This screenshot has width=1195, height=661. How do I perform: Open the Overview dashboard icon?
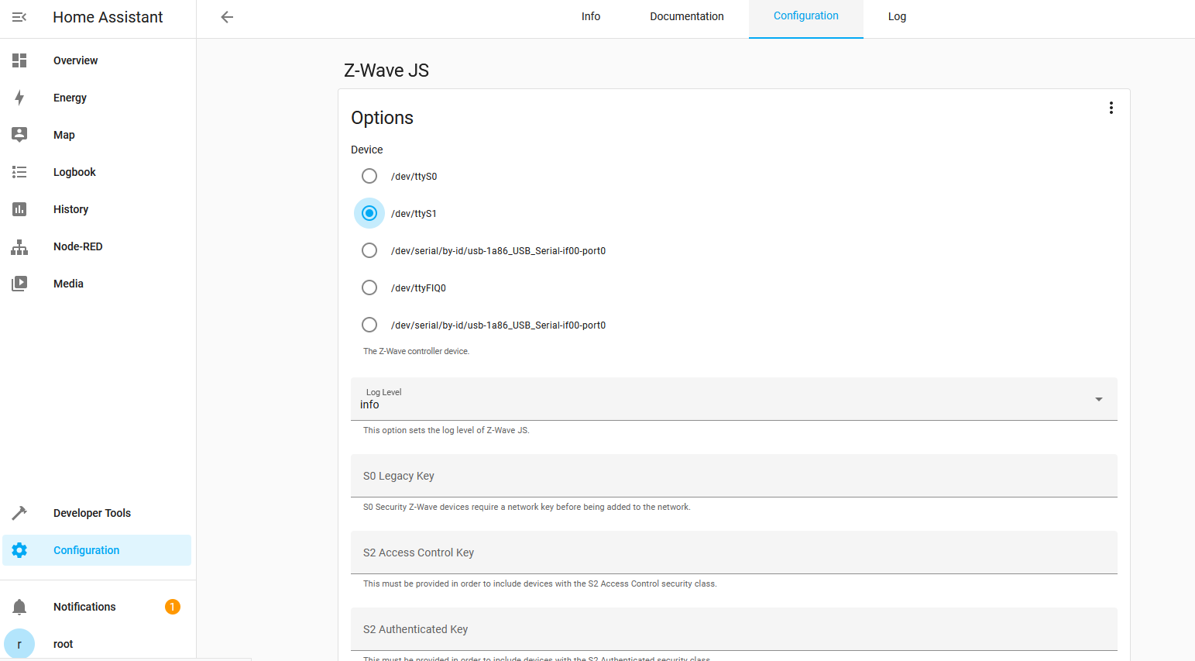click(19, 60)
